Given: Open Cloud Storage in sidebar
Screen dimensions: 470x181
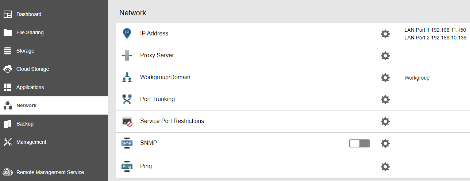Looking at the screenshot, I should (32, 69).
